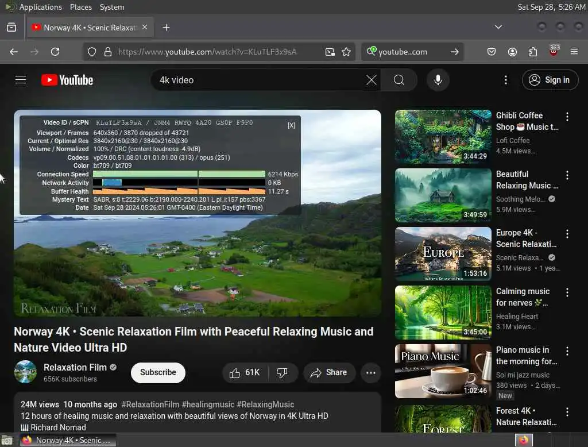
Task: Show site security info via padlock icon
Action: point(107,52)
